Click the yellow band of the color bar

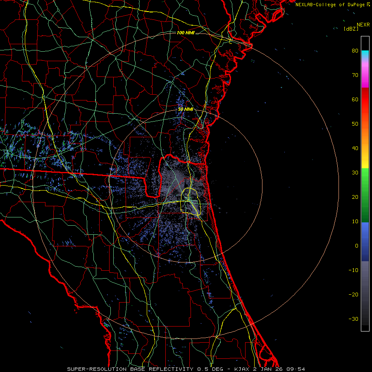point(365,163)
